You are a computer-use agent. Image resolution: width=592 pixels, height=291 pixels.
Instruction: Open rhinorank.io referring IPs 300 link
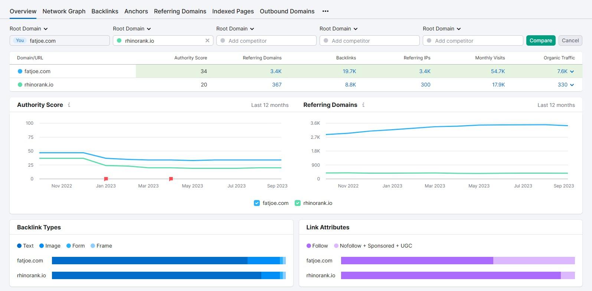426,85
